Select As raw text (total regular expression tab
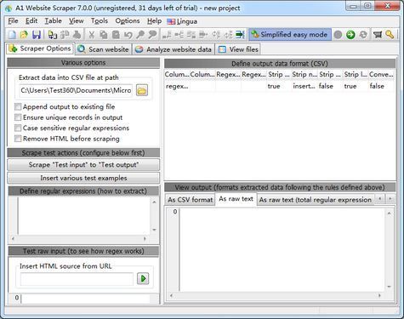The width and height of the screenshot is (404, 319). coord(316,200)
